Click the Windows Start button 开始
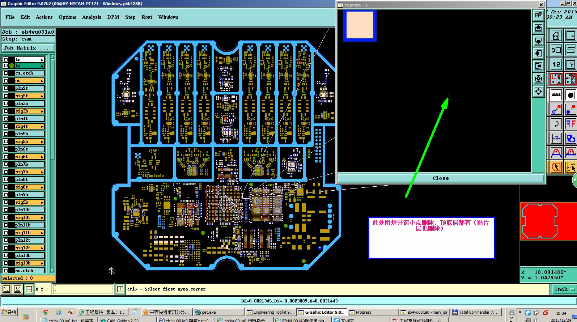 (9, 312)
